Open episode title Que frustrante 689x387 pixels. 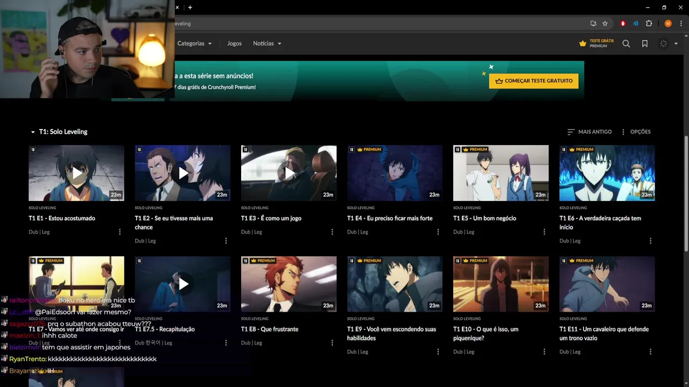click(270, 329)
